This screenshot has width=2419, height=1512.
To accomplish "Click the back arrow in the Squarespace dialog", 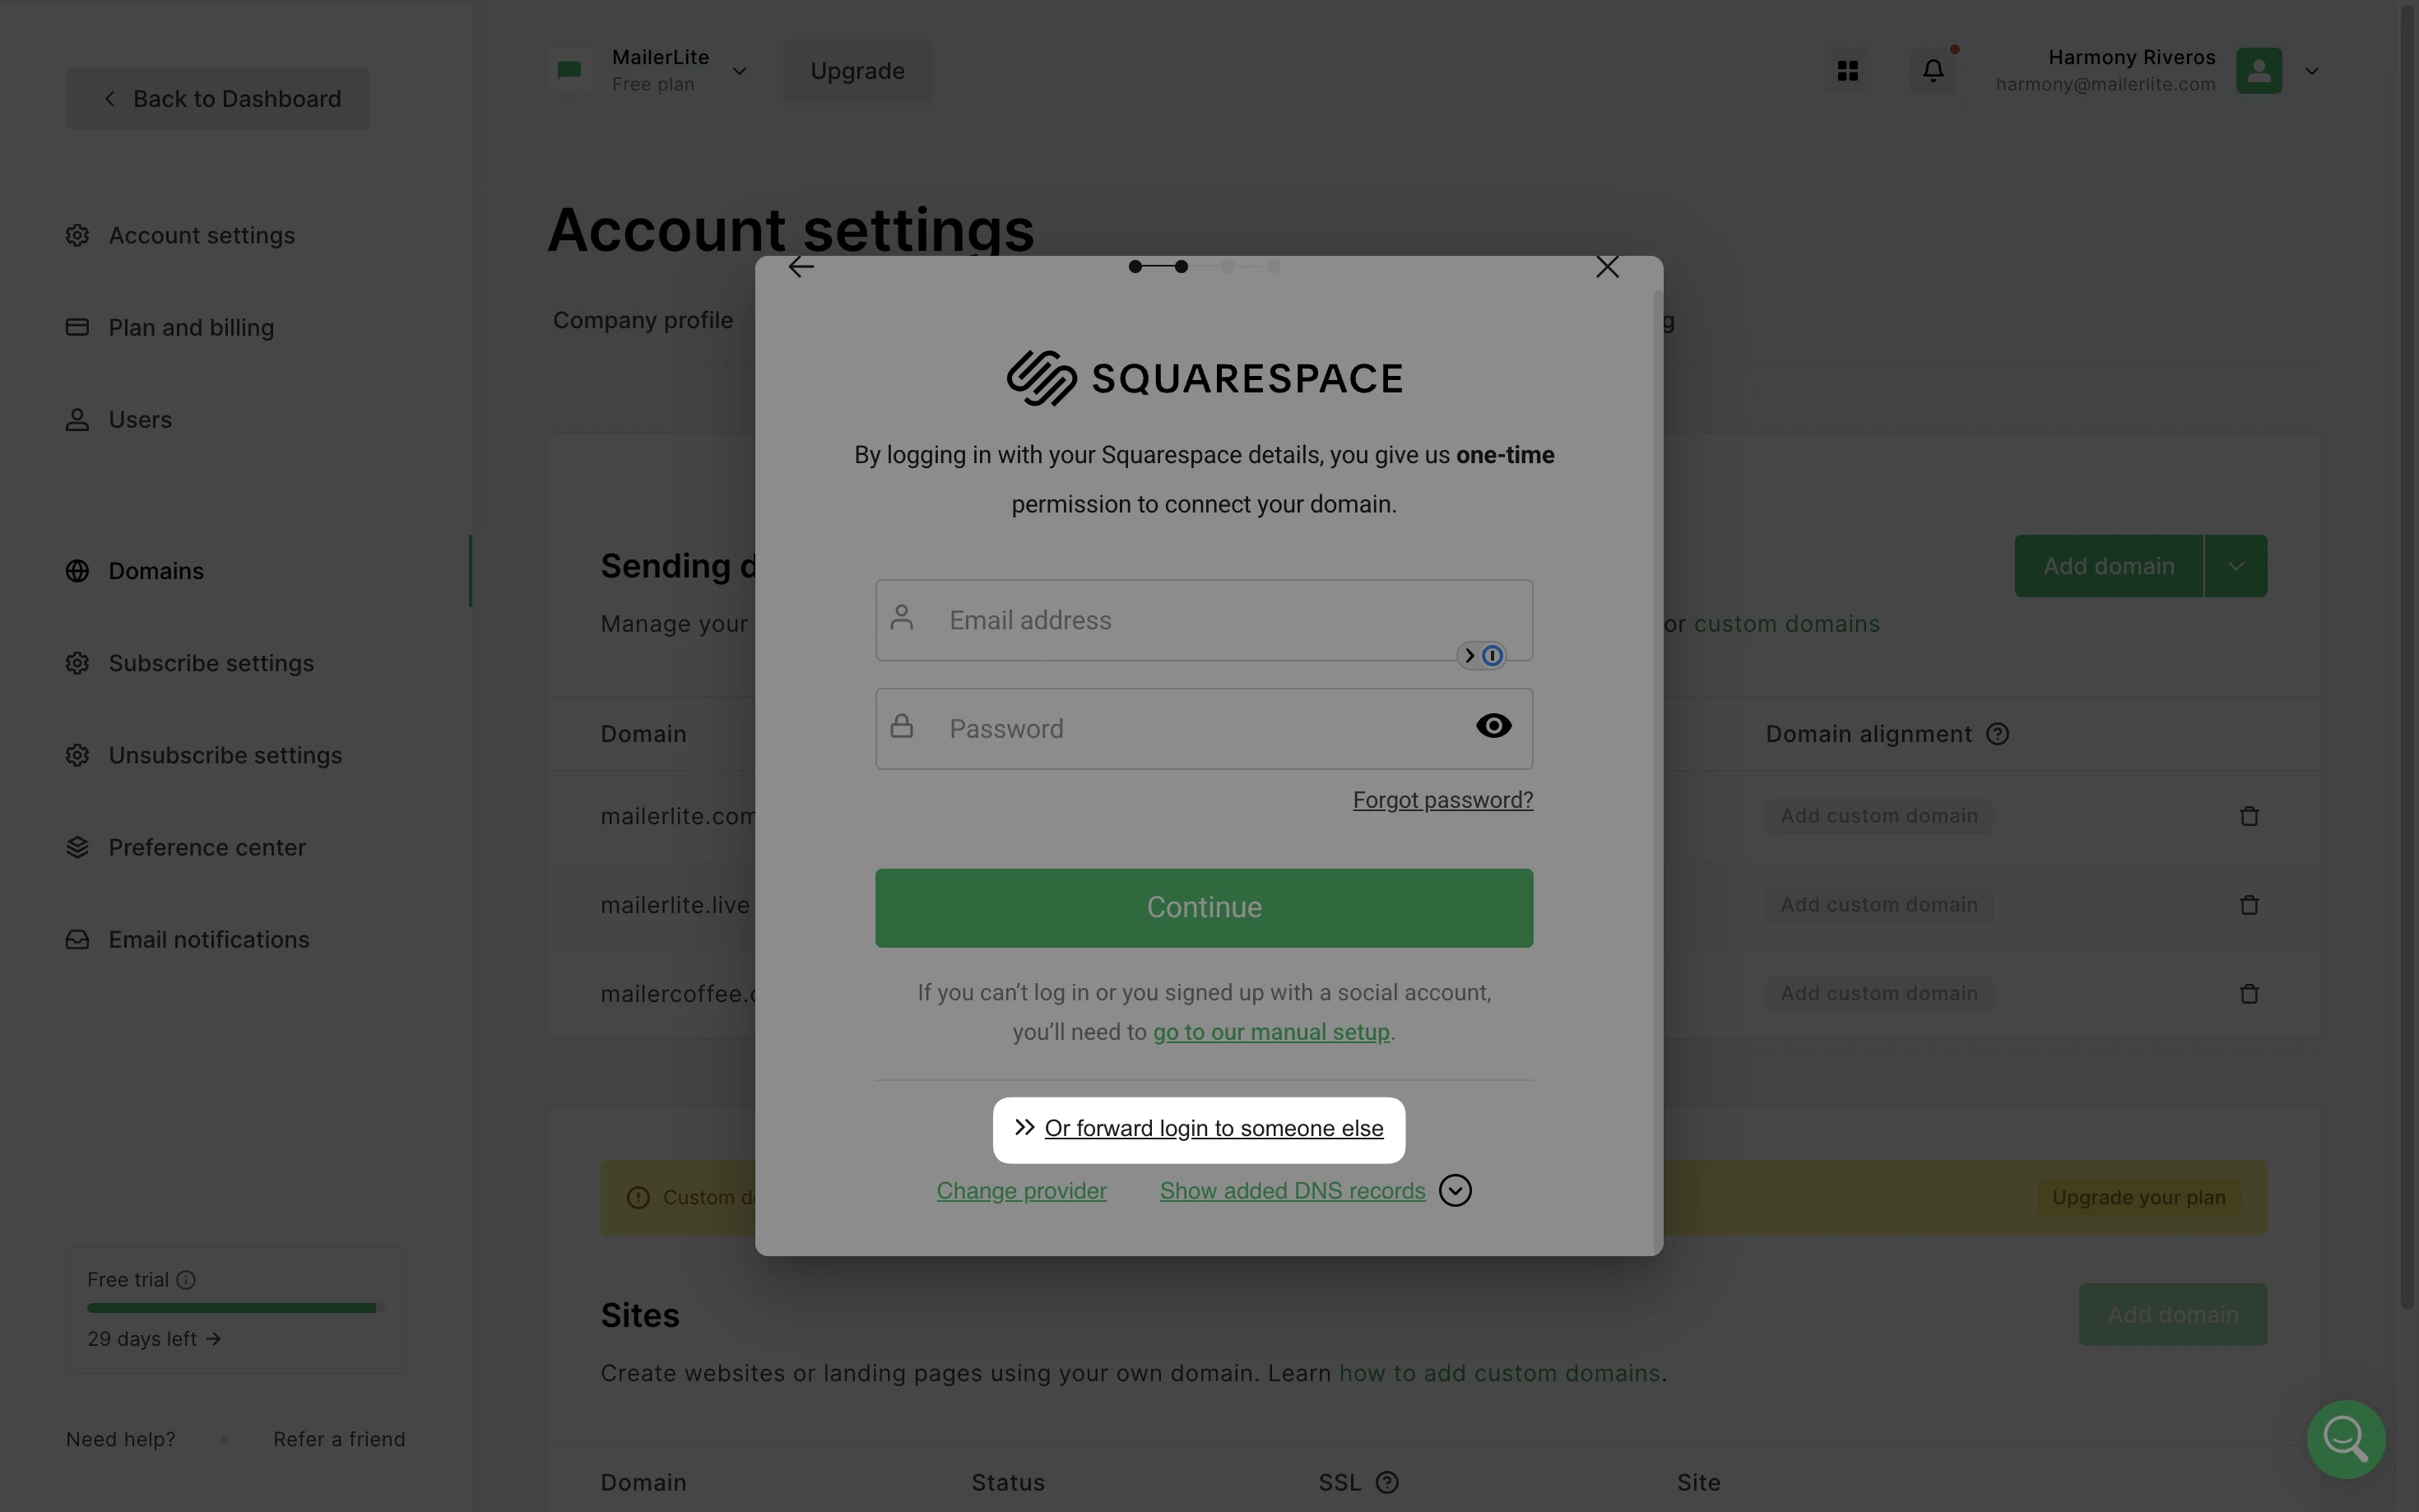I will [801, 267].
